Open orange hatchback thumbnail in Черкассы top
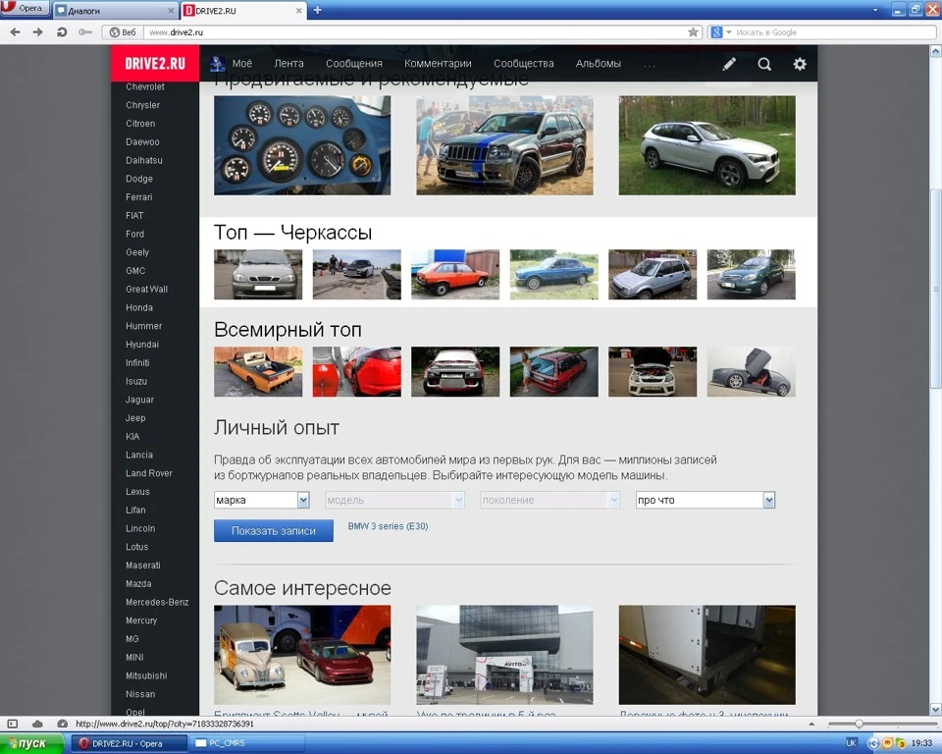Viewport: 942px width, 754px height. point(455,274)
